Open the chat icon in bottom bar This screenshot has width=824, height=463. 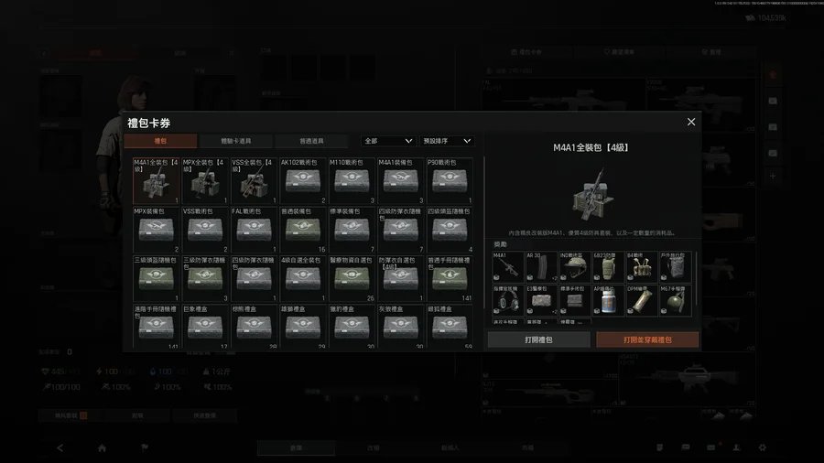tap(685, 447)
